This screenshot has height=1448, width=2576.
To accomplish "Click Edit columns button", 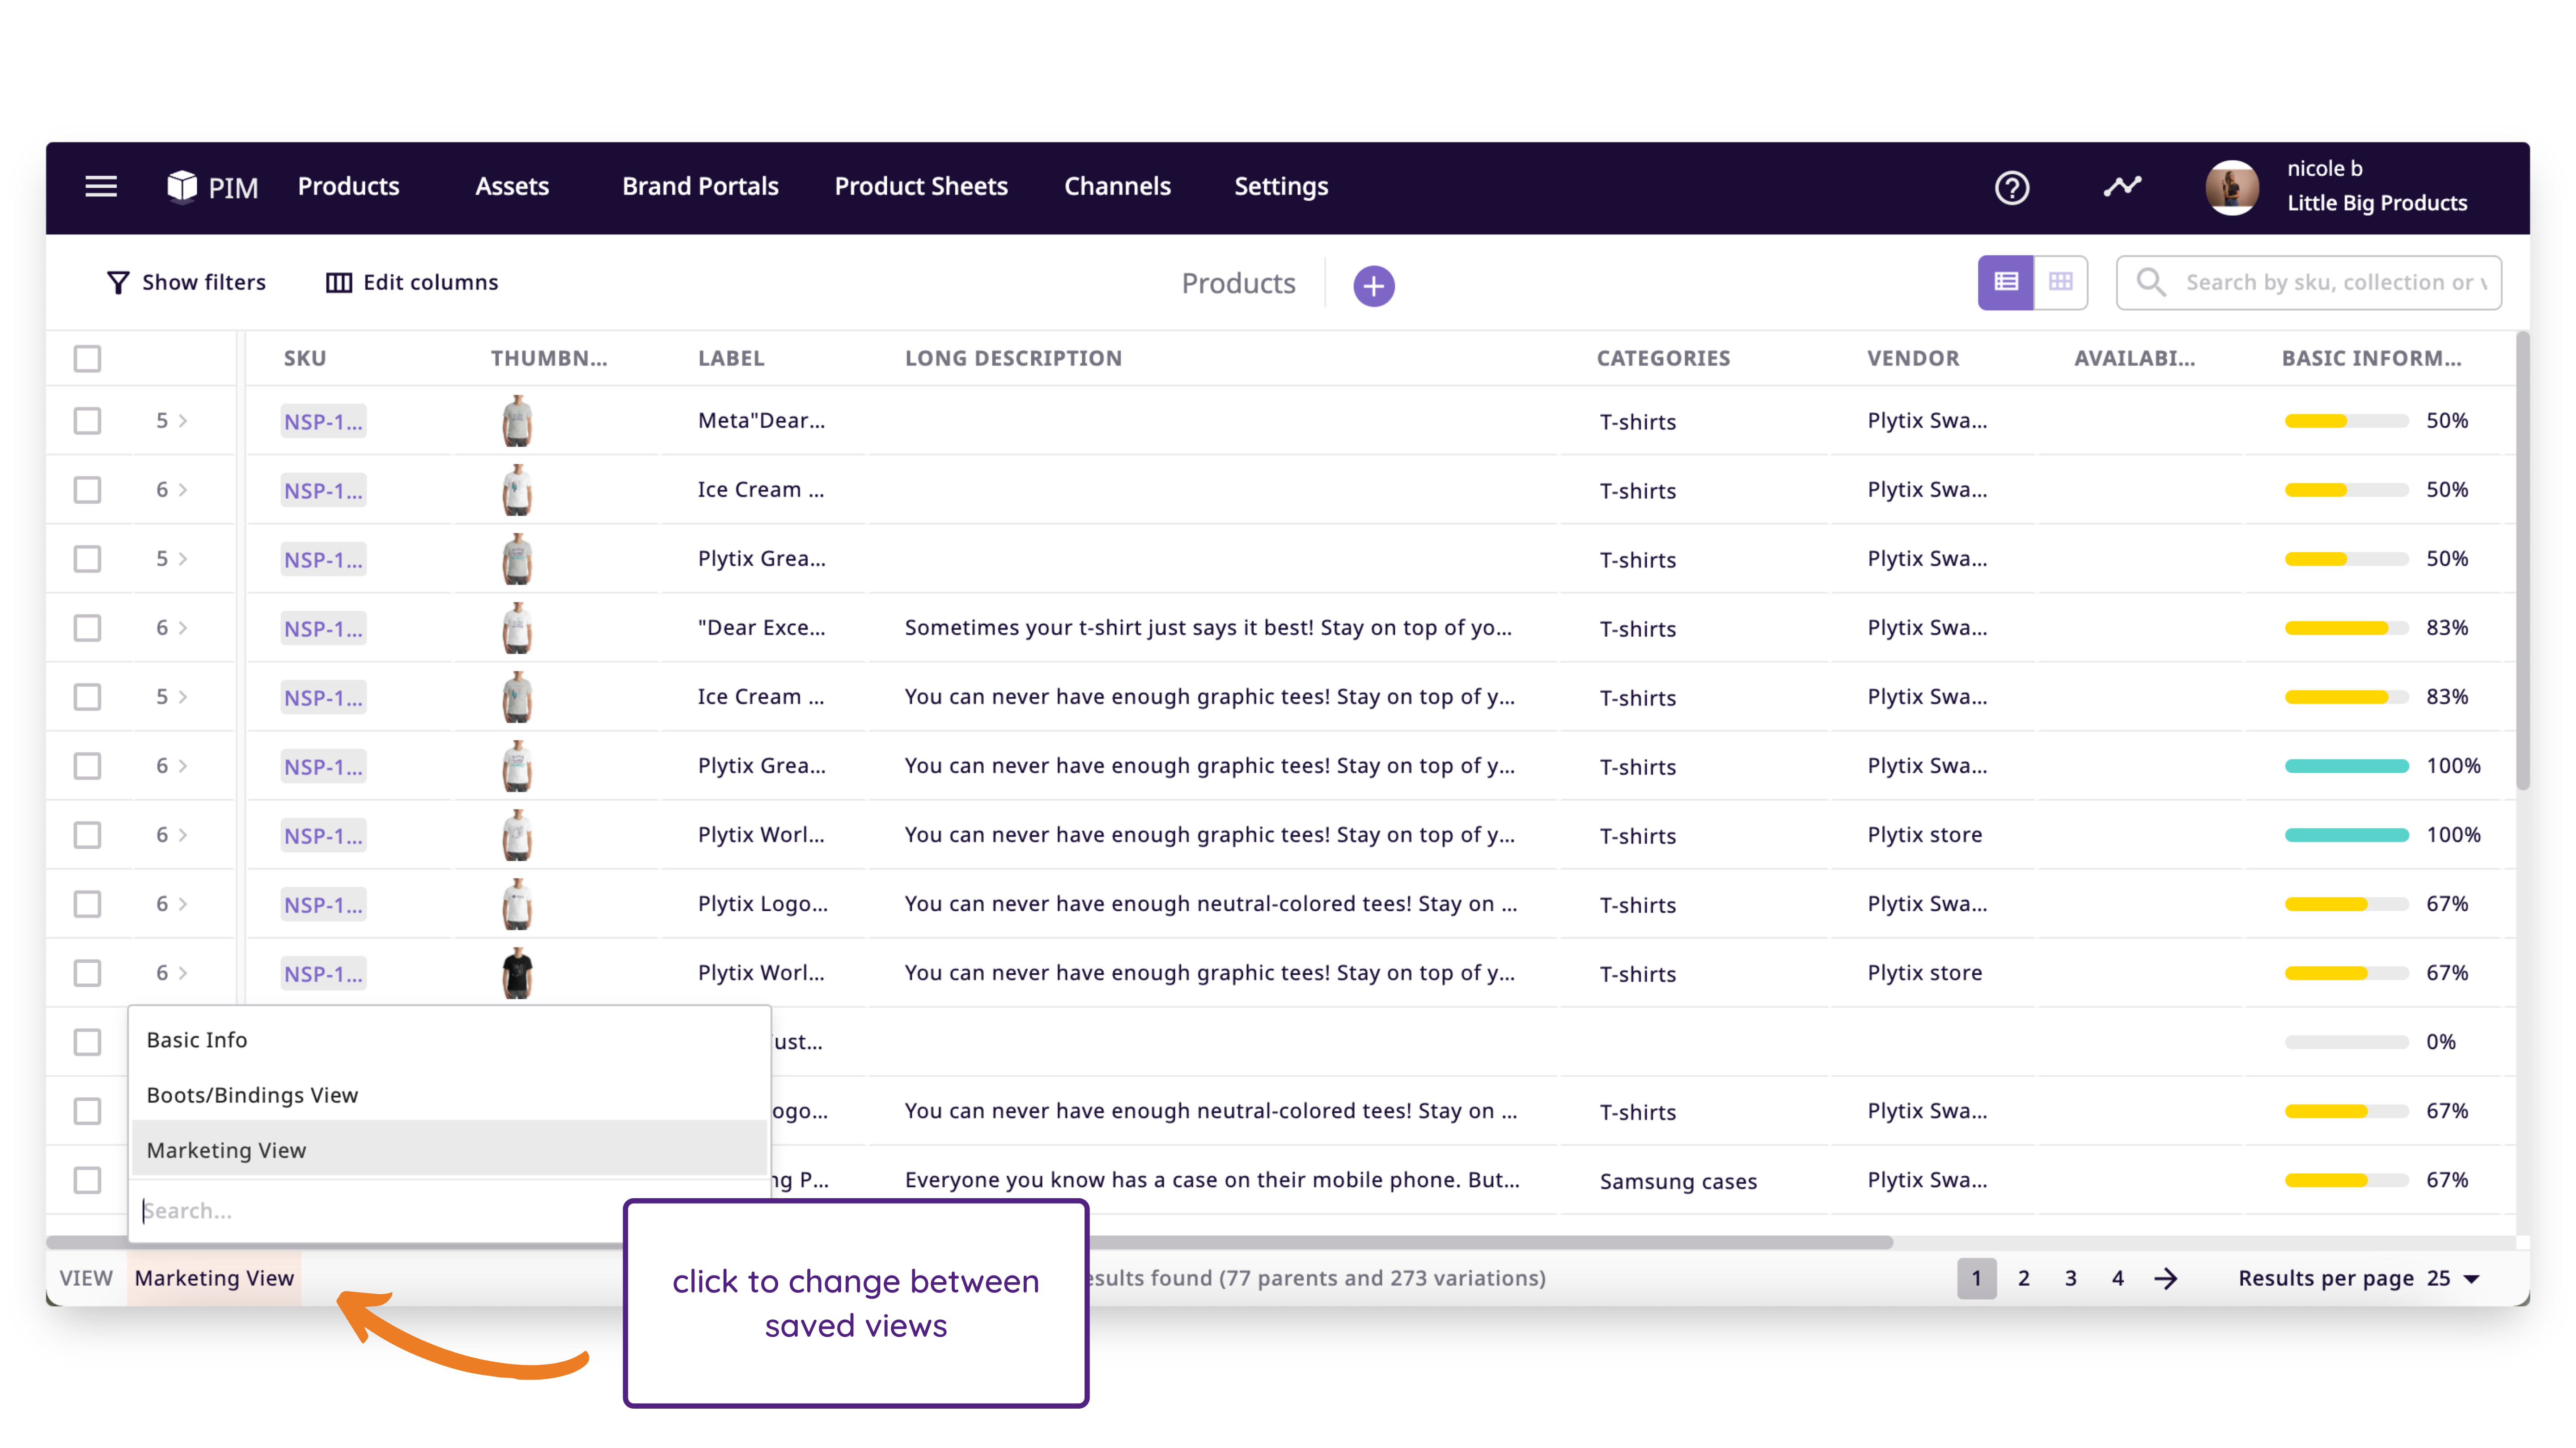I will pyautogui.click(x=412, y=283).
